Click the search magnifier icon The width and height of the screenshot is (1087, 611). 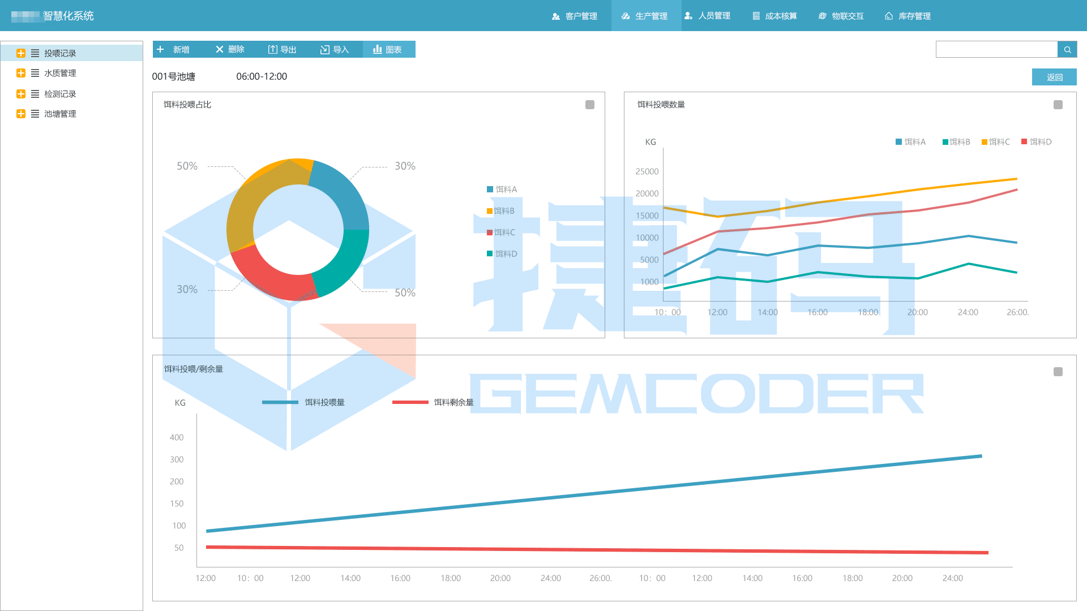click(1067, 50)
